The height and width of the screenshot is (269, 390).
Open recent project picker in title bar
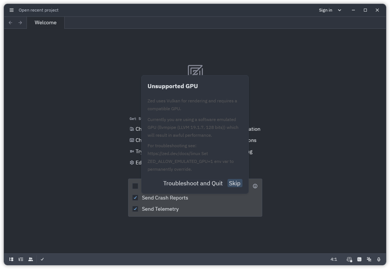click(x=38, y=10)
